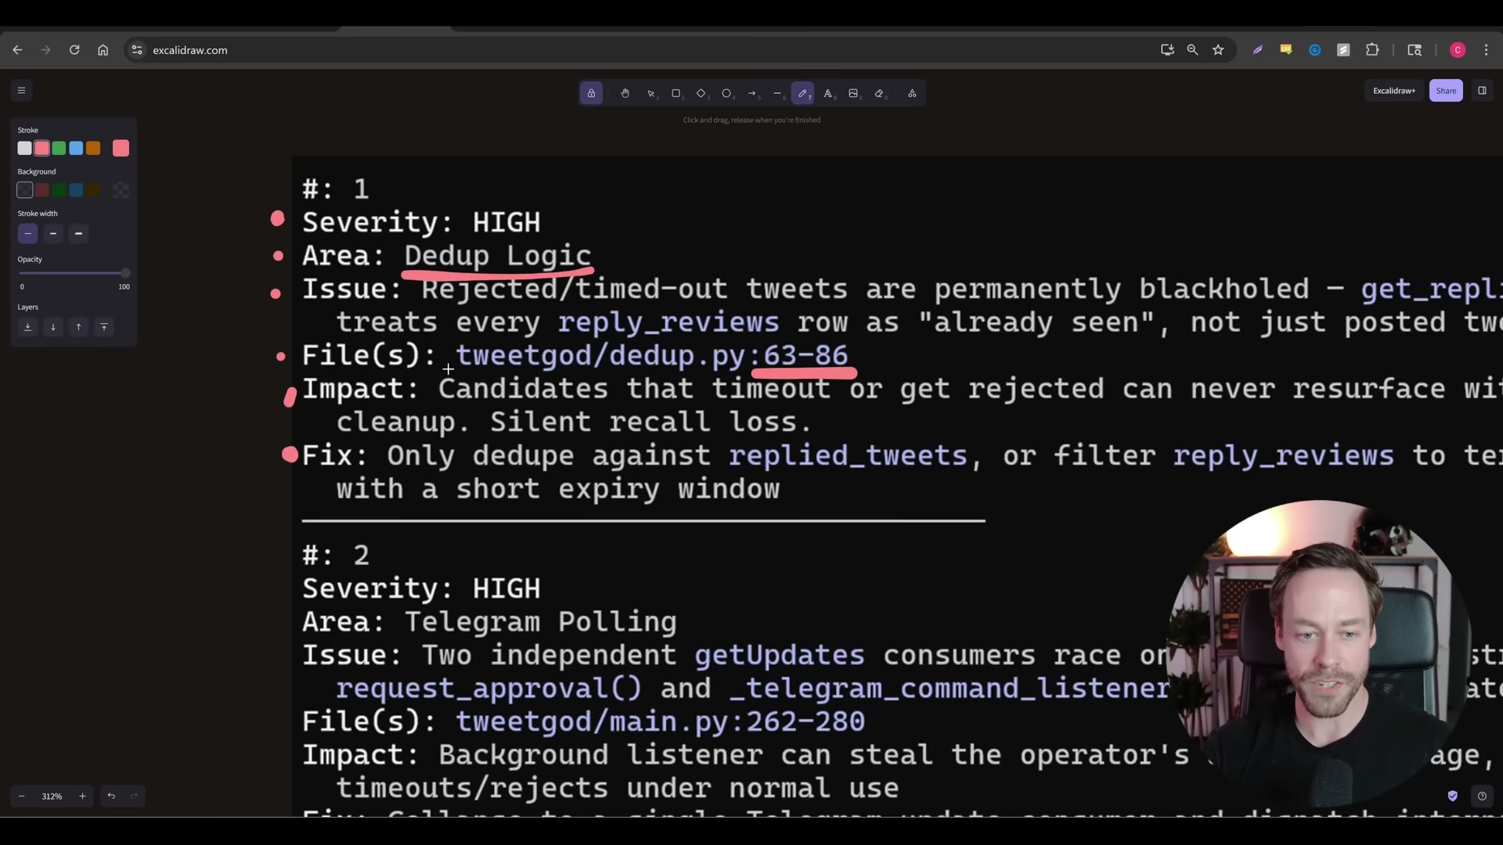Select the Selection arrow tool
The width and height of the screenshot is (1503, 845).
point(651,93)
